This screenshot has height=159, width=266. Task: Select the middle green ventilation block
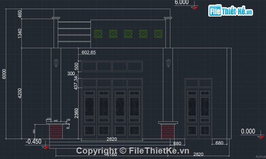128,34
